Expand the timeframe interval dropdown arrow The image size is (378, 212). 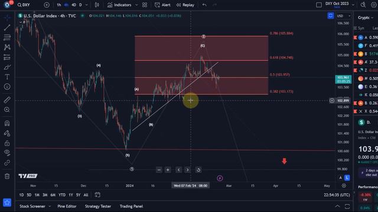pyautogui.click(x=87, y=5)
